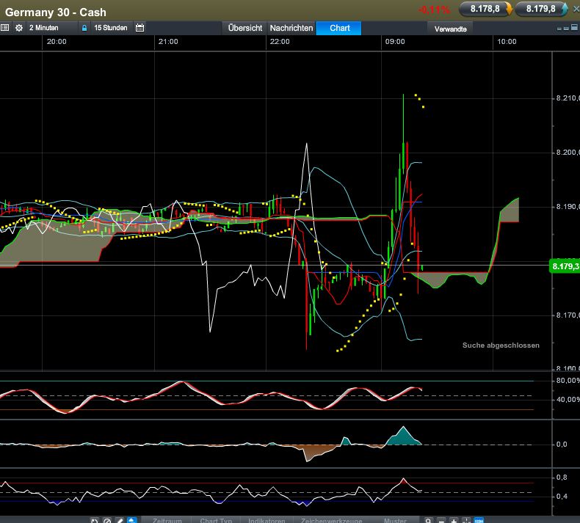Viewport: 580px width, 523px height.
Task: Zoom out with the minus icon
Action: (441, 520)
